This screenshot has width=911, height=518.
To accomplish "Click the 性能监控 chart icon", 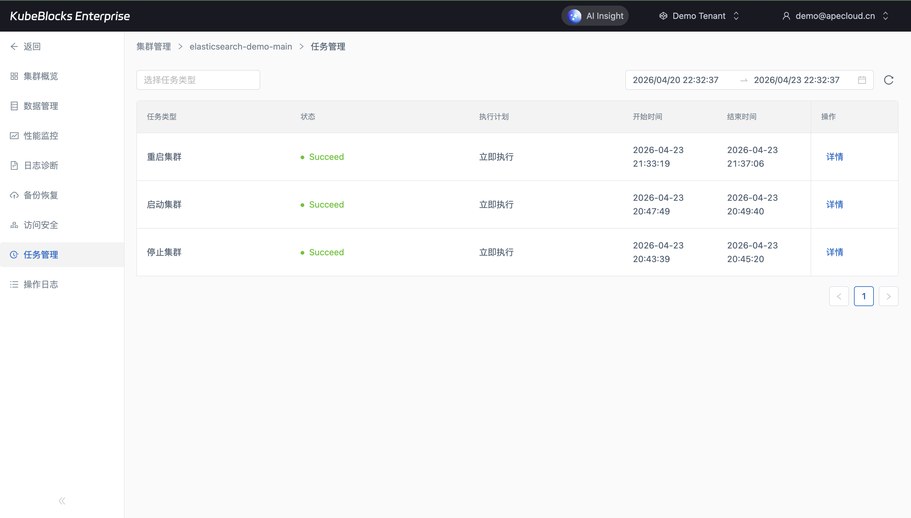I will 14,136.
